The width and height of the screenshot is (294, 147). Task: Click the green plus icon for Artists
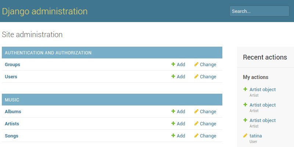[x=173, y=123]
